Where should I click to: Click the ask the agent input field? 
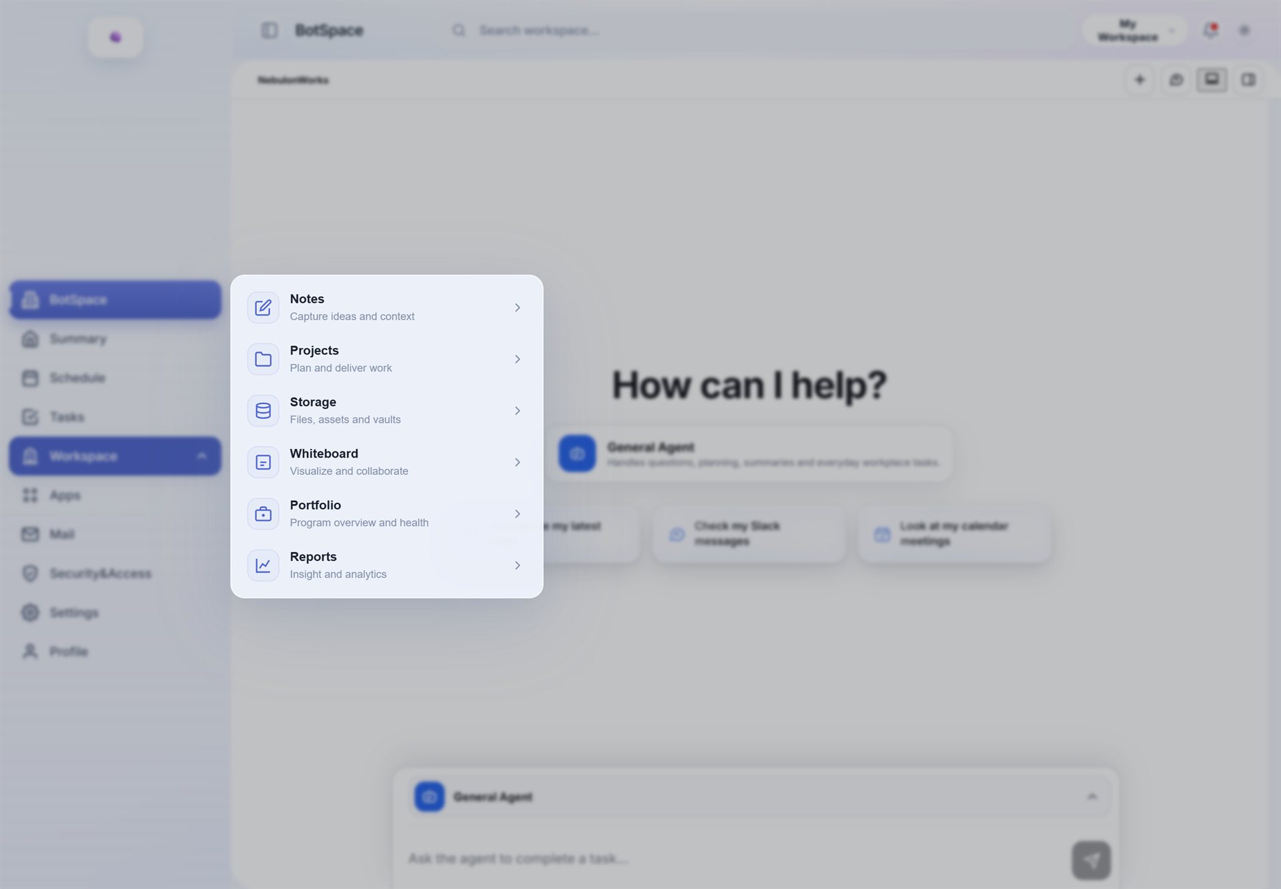(734, 859)
